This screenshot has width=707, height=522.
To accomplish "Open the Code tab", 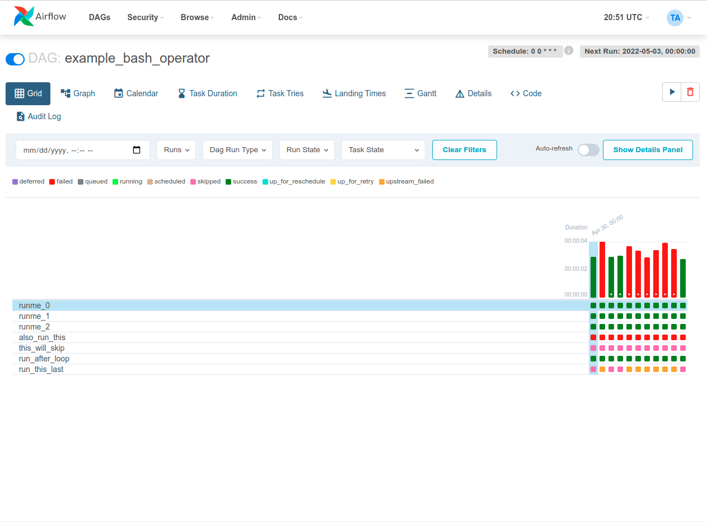I will tap(526, 93).
